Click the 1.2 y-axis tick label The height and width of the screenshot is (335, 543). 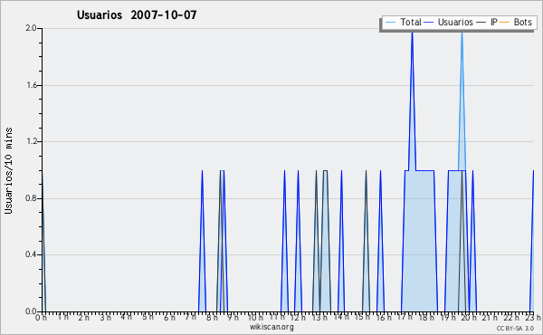pos(31,141)
